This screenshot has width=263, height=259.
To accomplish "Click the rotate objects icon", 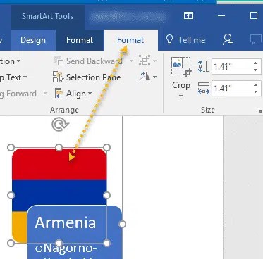I will (x=145, y=77).
